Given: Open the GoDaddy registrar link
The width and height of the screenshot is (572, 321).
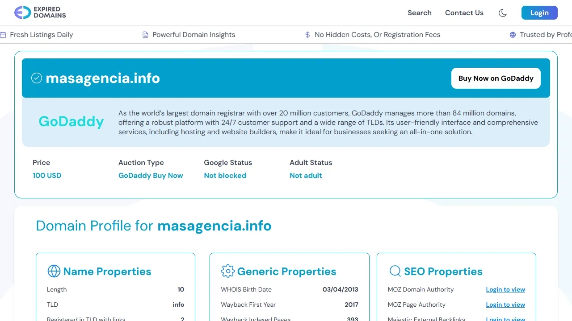Looking at the screenshot, I should [71, 121].
